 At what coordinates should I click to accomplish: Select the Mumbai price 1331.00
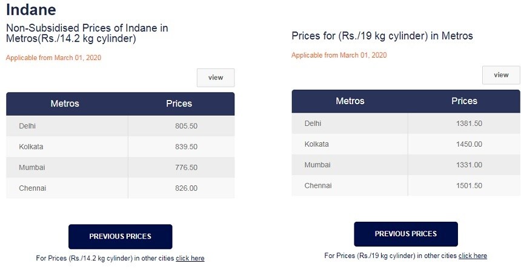[469, 165]
